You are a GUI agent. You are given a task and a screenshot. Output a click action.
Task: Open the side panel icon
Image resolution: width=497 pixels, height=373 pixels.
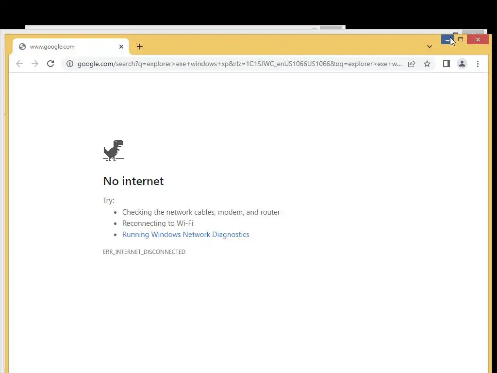(447, 64)
